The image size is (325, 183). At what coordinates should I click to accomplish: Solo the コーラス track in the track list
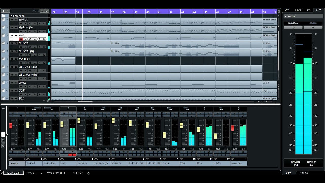pos(16,83)
